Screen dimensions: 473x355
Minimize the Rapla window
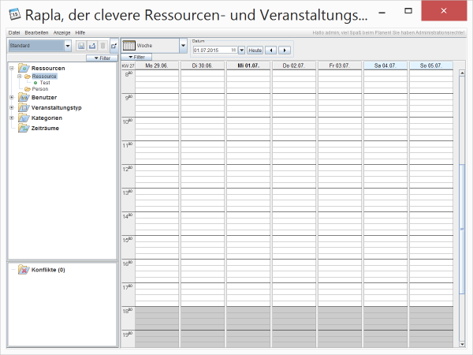pyautogui.click(x=382, y=13)
